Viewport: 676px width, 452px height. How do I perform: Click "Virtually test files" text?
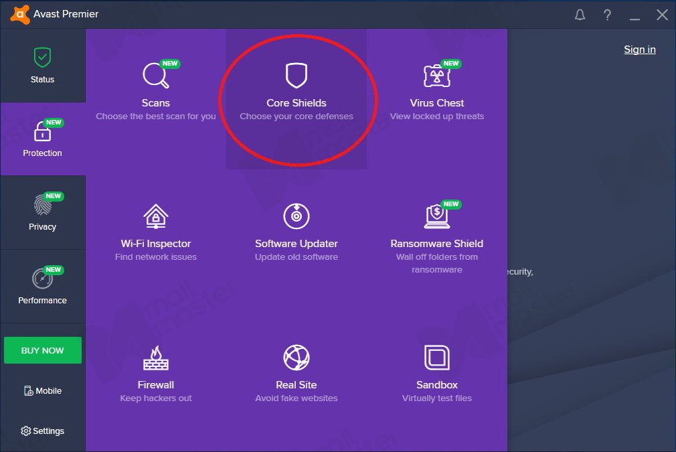tap(437, 398)
